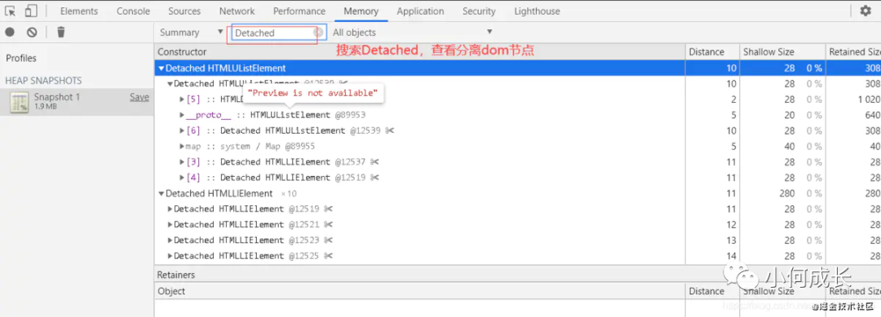Save Snapshot 1 via Save link
881x317 pixels.
(x=139, y=97)
